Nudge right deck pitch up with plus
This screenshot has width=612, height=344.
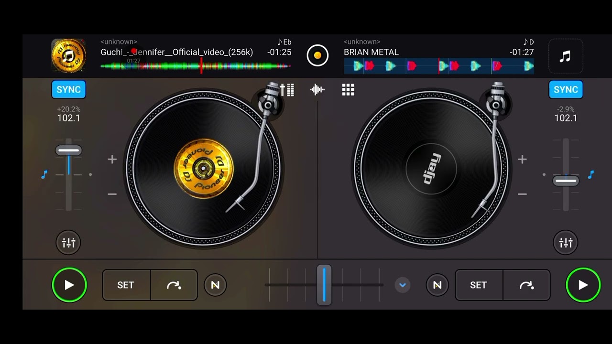522,159
